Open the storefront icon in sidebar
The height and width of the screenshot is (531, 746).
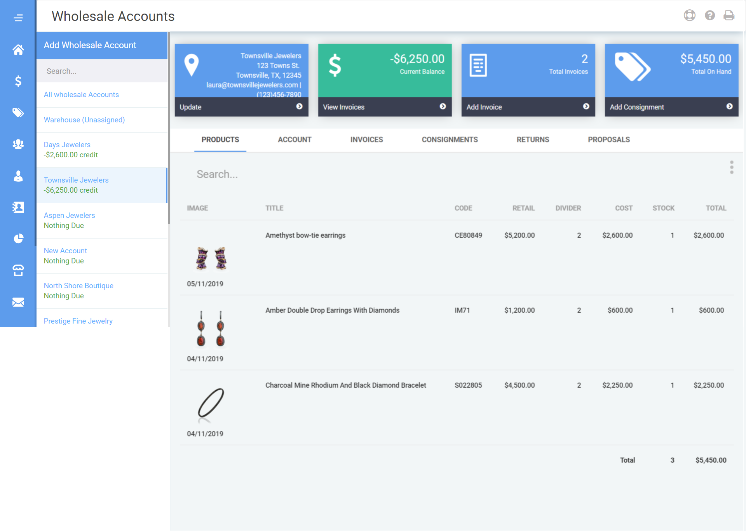tap(18, 270)
